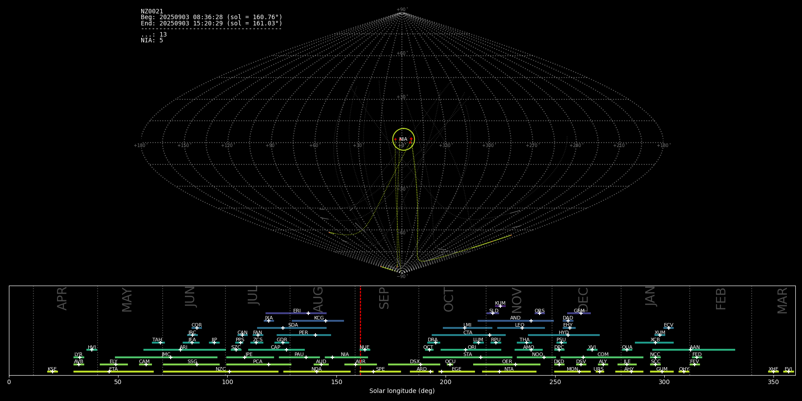Pick the ORI shower label
This screenshot has width=802, height=401.
pyautogui.click(x=472, y=348)
